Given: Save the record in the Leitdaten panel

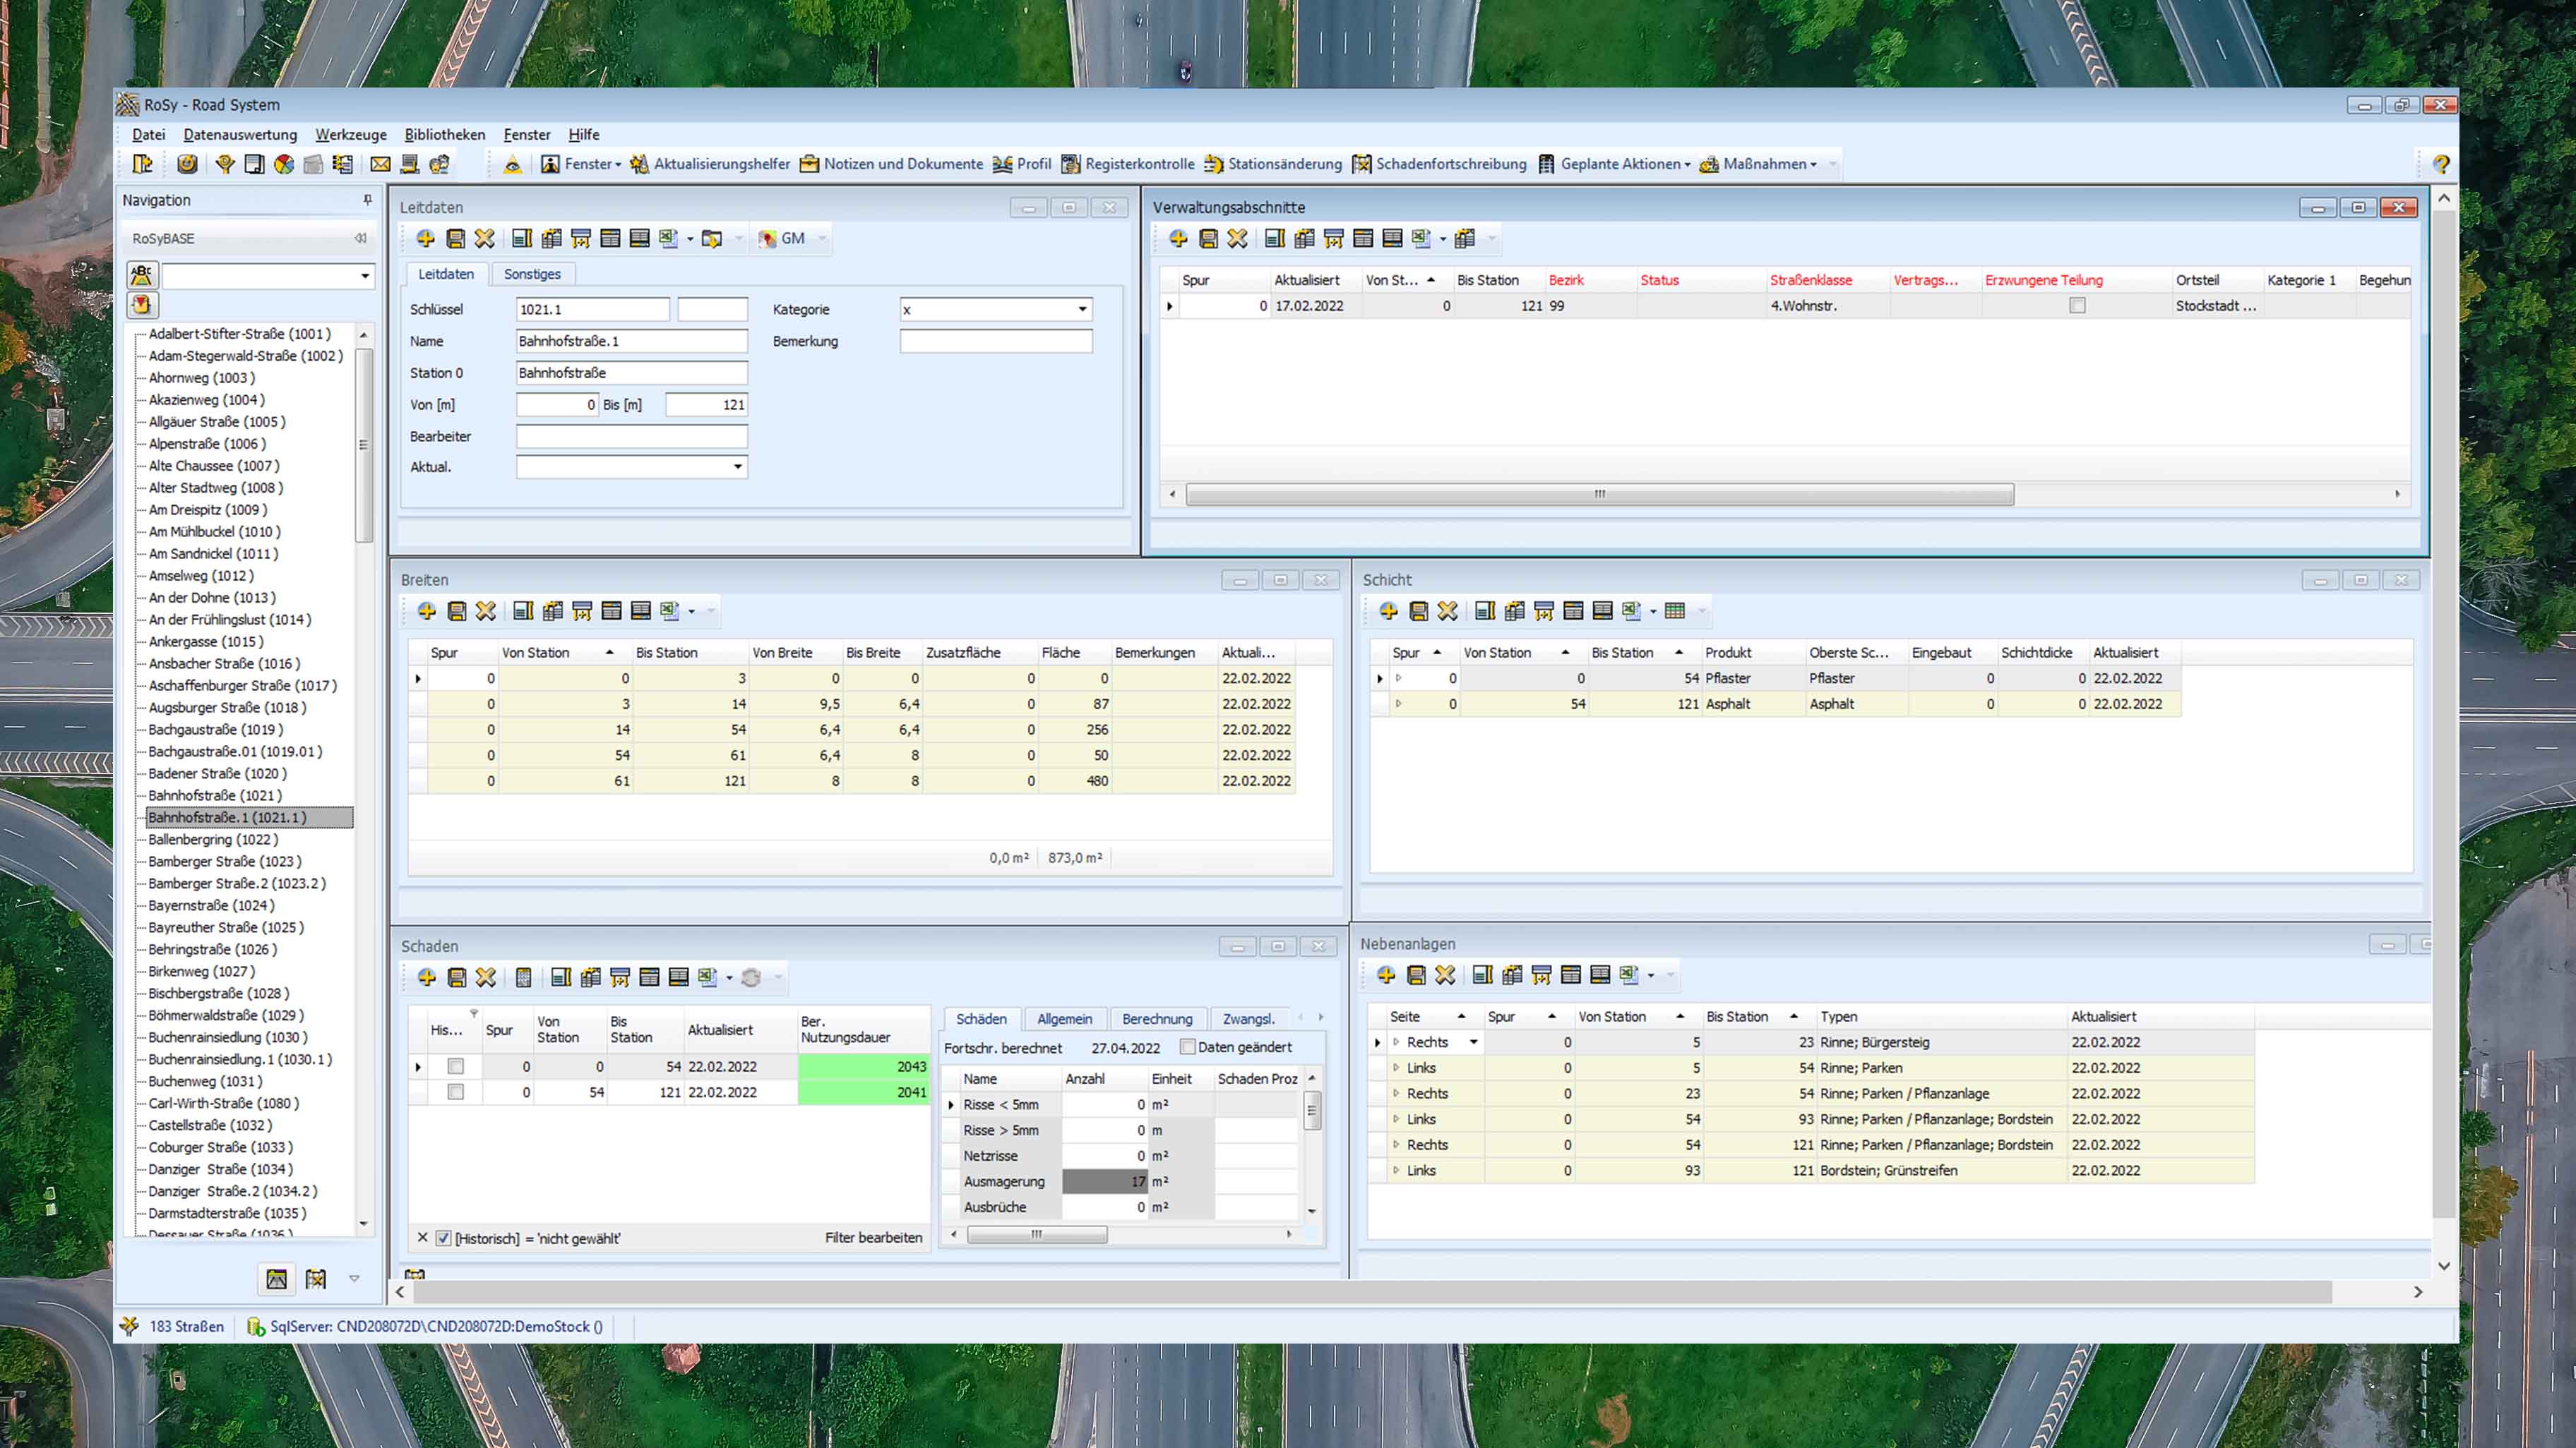Looking at the screenshot, I should [455, 238].
